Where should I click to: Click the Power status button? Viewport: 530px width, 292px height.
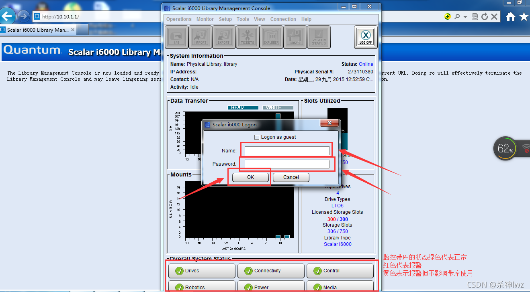[x=270, y=286]
